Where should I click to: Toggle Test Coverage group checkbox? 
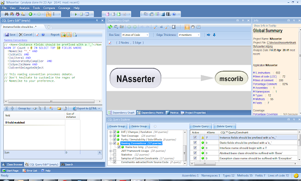pos(115,136)
